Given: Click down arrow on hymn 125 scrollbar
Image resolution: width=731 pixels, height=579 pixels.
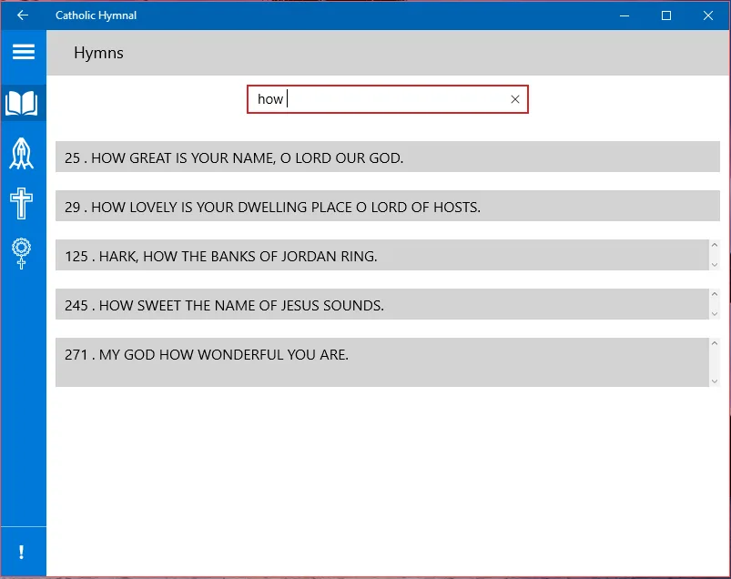Looking at the screenshot, I should (x=715, y=265).
